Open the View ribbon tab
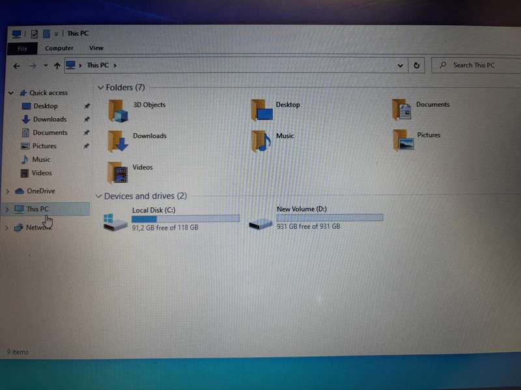This screenshot has width=521, height=390. coord(96,48)
